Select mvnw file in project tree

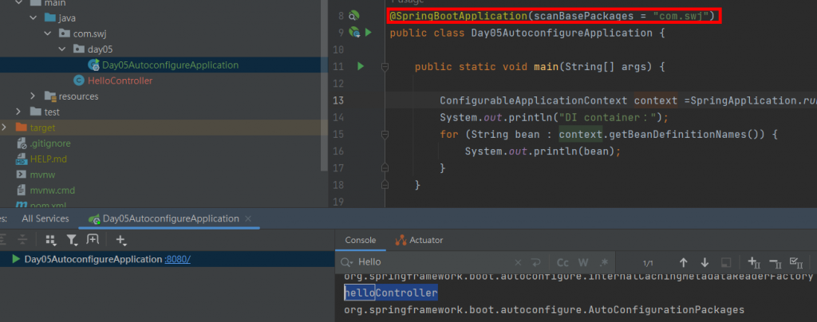tap(43, 175)
